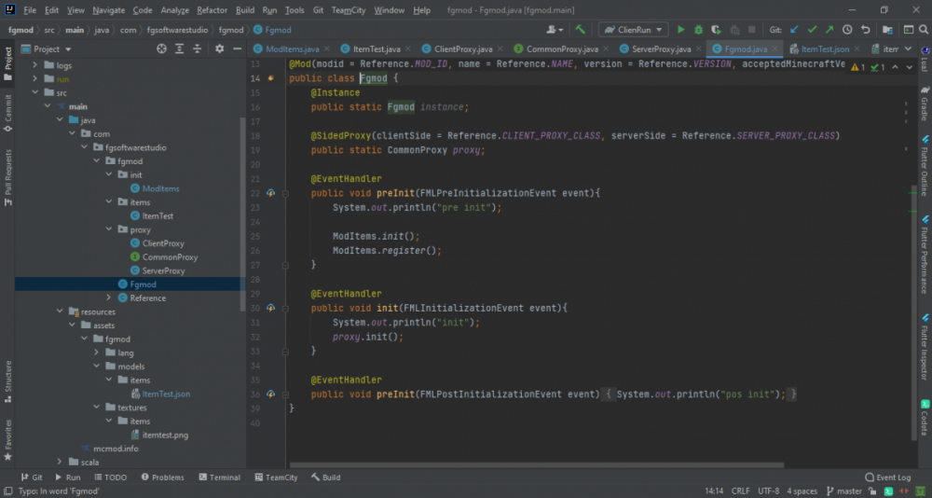This screenshot has width=932, height=498.
Task: Open the user account icon in toolbar
Action: [x=555, y=30]
